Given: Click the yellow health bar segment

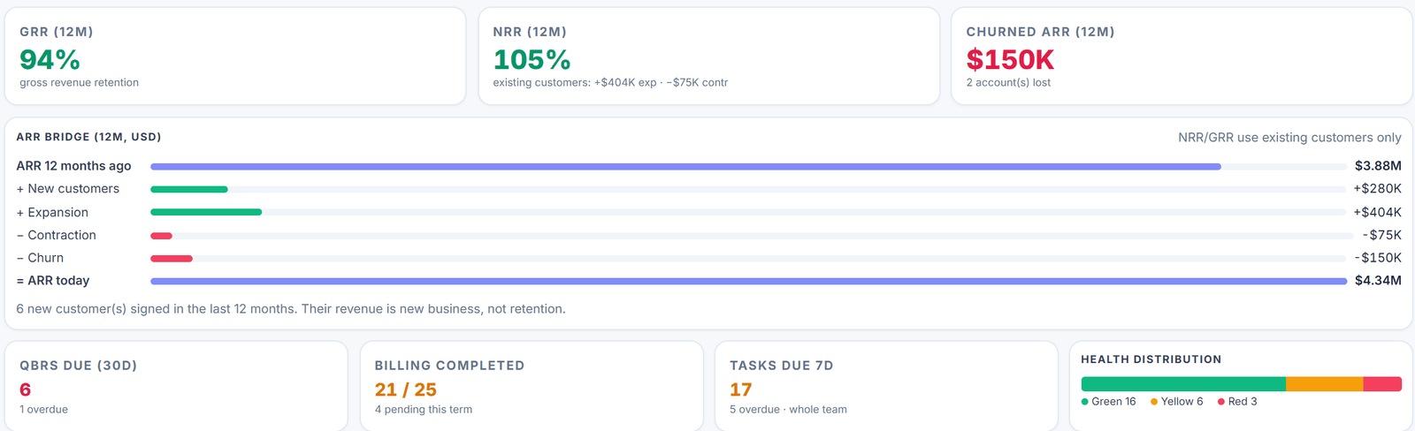Looking at the screenshot, I should [x=1324, y=384].
